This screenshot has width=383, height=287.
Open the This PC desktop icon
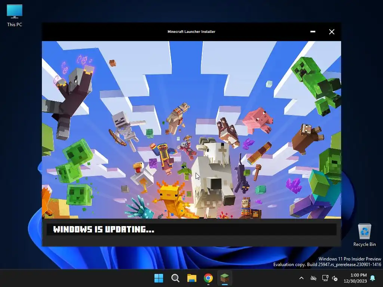pos(15,15)
